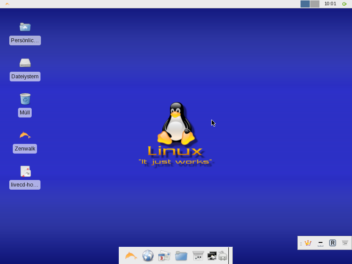Open the Müll trash can icon
352x264 pixels.
(25, 99)
